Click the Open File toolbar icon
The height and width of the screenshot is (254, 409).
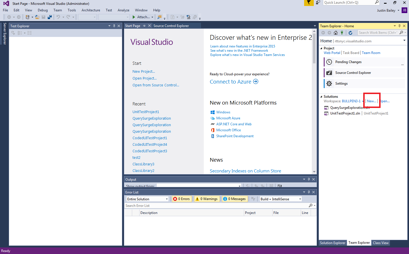(x=37, y=17)
